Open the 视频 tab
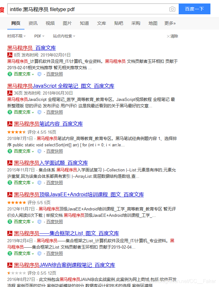219x287 pixels. point(50,23)
